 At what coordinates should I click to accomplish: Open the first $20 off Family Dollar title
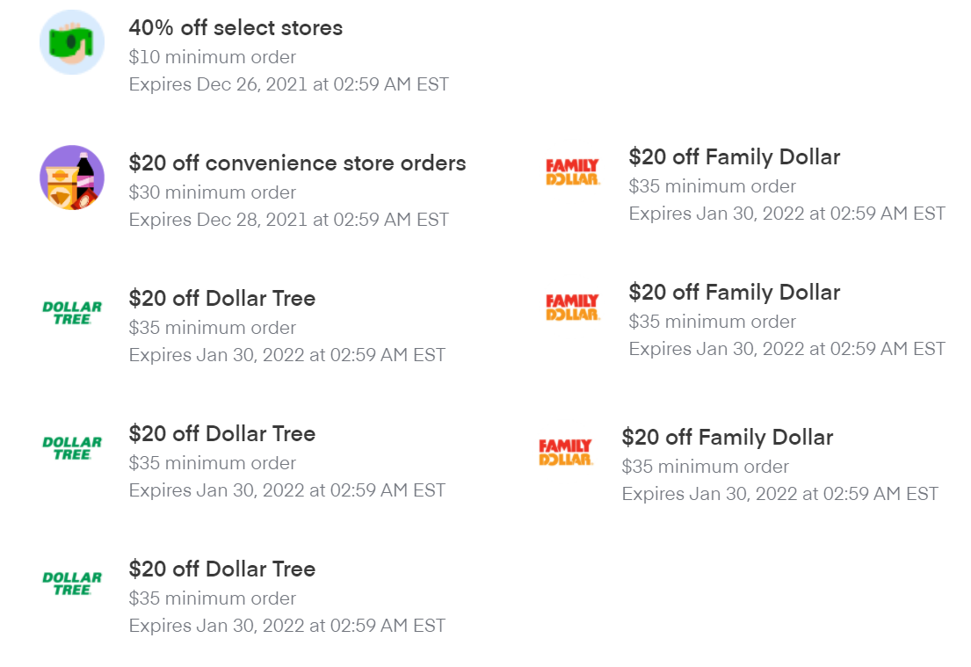tap(735, 157)
